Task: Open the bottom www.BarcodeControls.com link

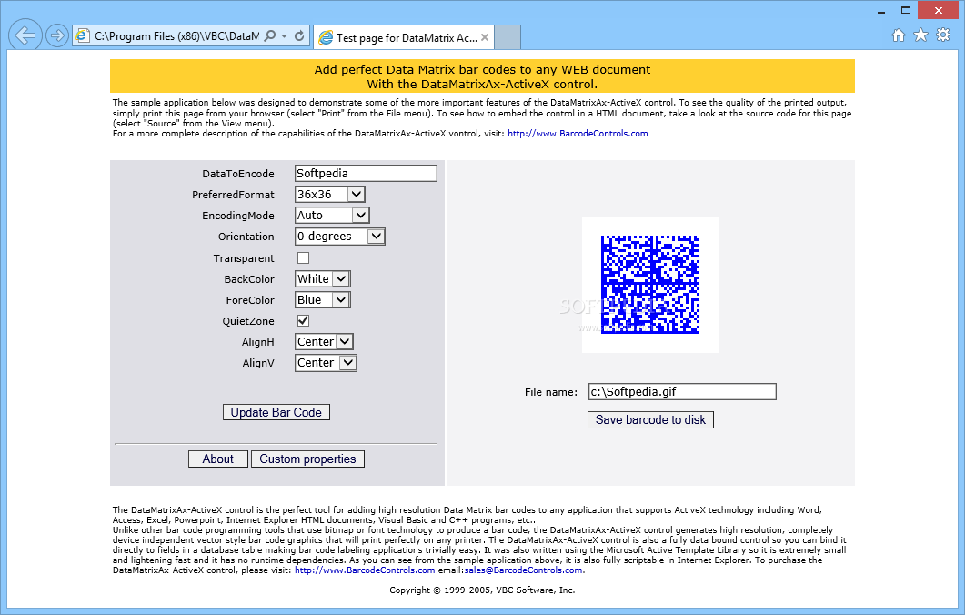Action: (x=365, y=570)
